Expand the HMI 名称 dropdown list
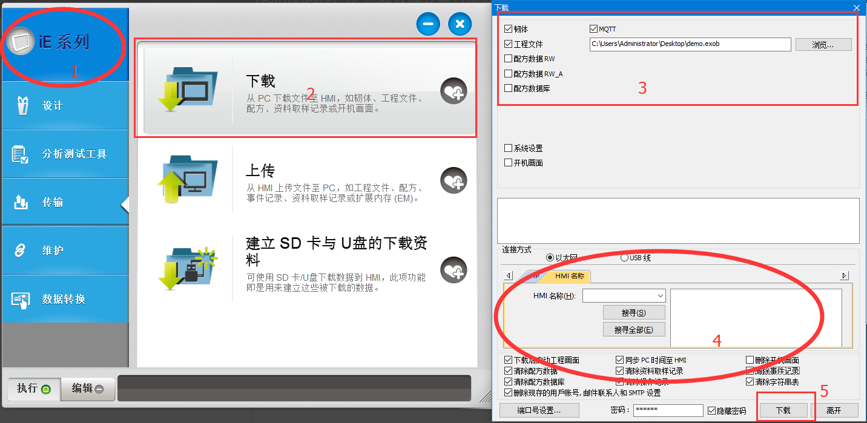 (660, 295)
